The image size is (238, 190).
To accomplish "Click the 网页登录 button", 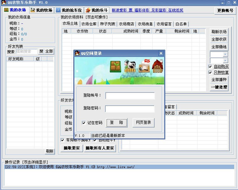I will pyautogui.click(x=143, y=122).
